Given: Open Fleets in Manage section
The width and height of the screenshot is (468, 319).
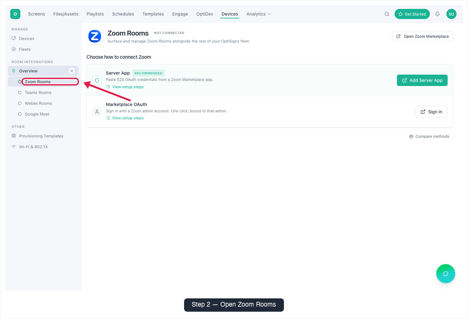Looking at the screenshot, I should [43, 49].
